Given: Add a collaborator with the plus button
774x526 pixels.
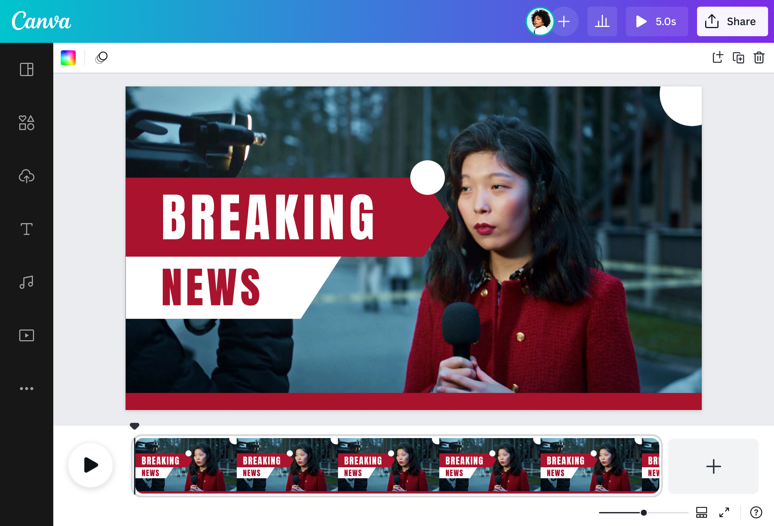Looking at the screenshot, I should 564,21.
